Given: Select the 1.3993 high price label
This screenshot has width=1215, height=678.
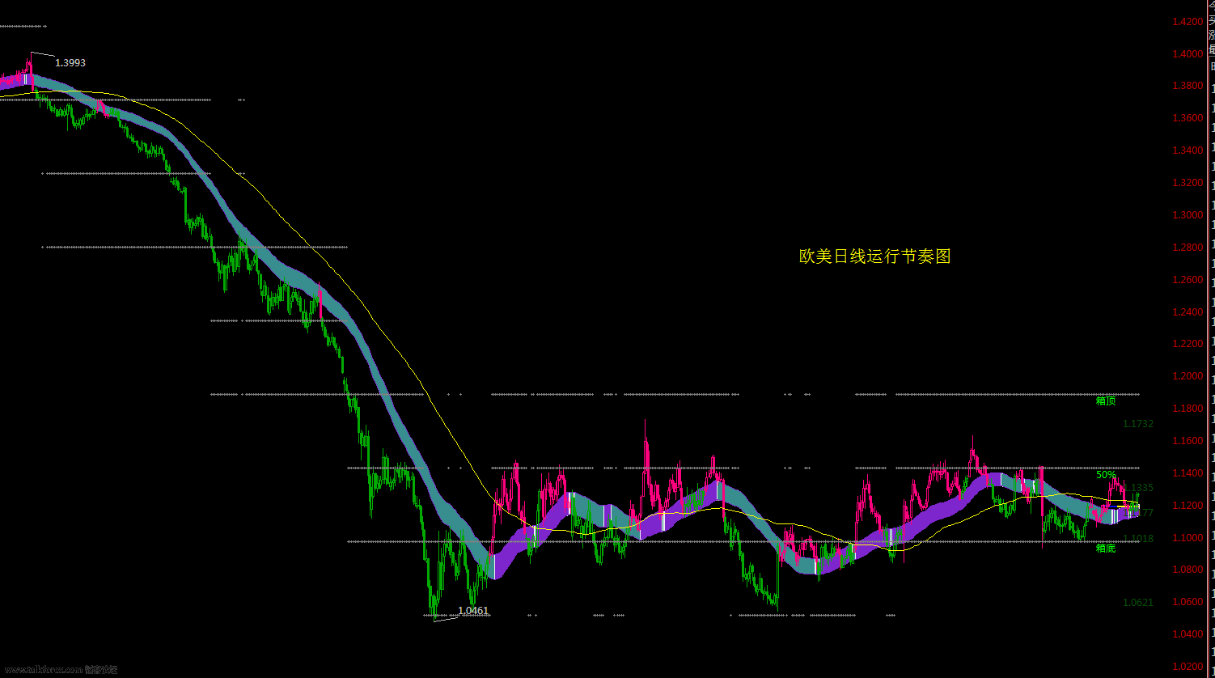Looking at the screenshot, I should click(70, 63).
